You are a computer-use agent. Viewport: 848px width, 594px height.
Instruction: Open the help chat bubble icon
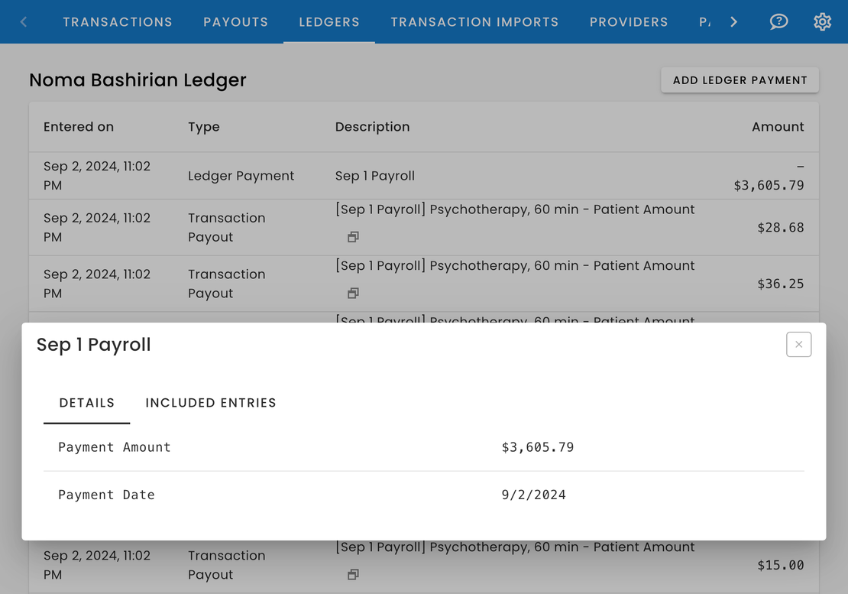click(778, 21)
